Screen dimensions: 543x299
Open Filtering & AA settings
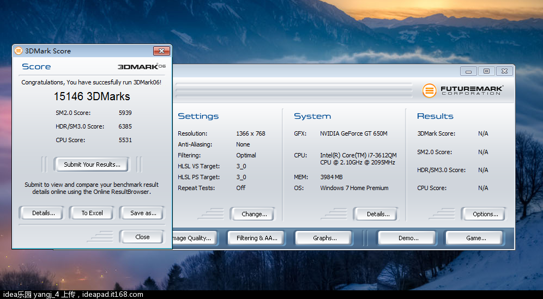click(257, 238)
